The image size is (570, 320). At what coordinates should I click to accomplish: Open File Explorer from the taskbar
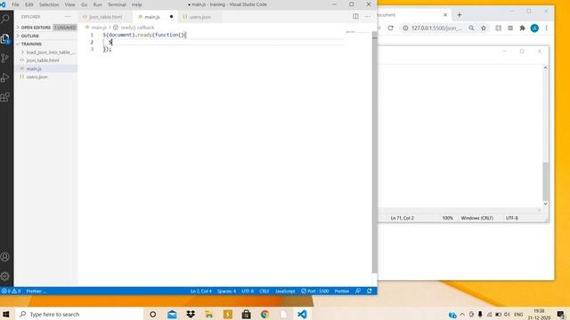coord(209,314)
